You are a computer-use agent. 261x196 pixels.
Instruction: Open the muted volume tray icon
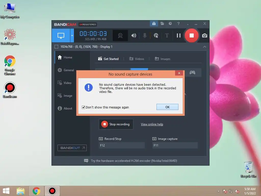point(237,191)
